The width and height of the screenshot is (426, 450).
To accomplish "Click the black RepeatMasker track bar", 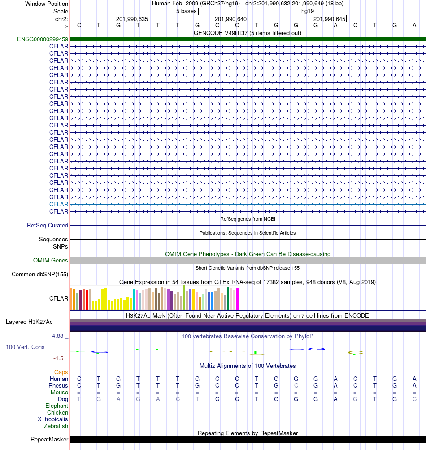I will coord(248,440).
